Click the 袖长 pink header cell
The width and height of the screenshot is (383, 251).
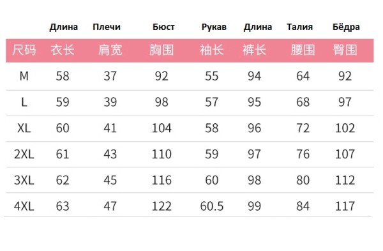211,50
